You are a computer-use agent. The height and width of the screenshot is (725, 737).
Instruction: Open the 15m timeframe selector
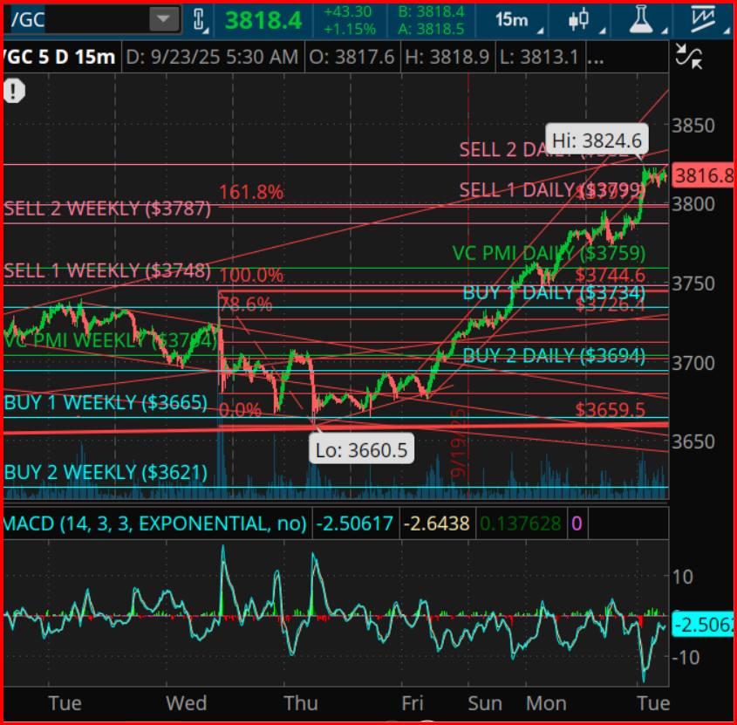pyautogui.click(x=518, y=20)
